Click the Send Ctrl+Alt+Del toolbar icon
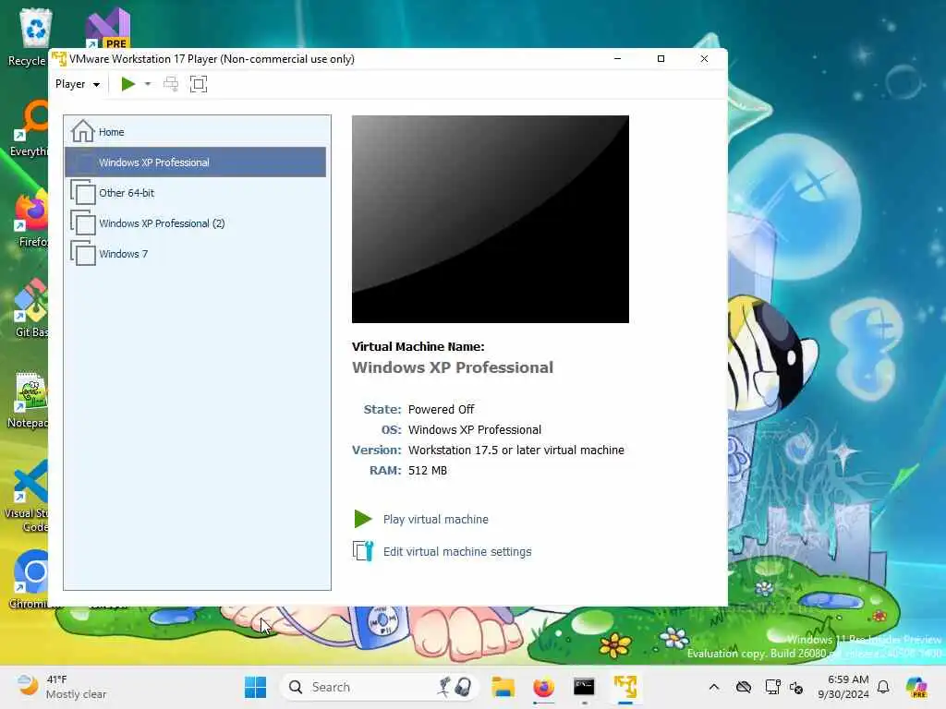946x709 pixels. tap(171, 84)
